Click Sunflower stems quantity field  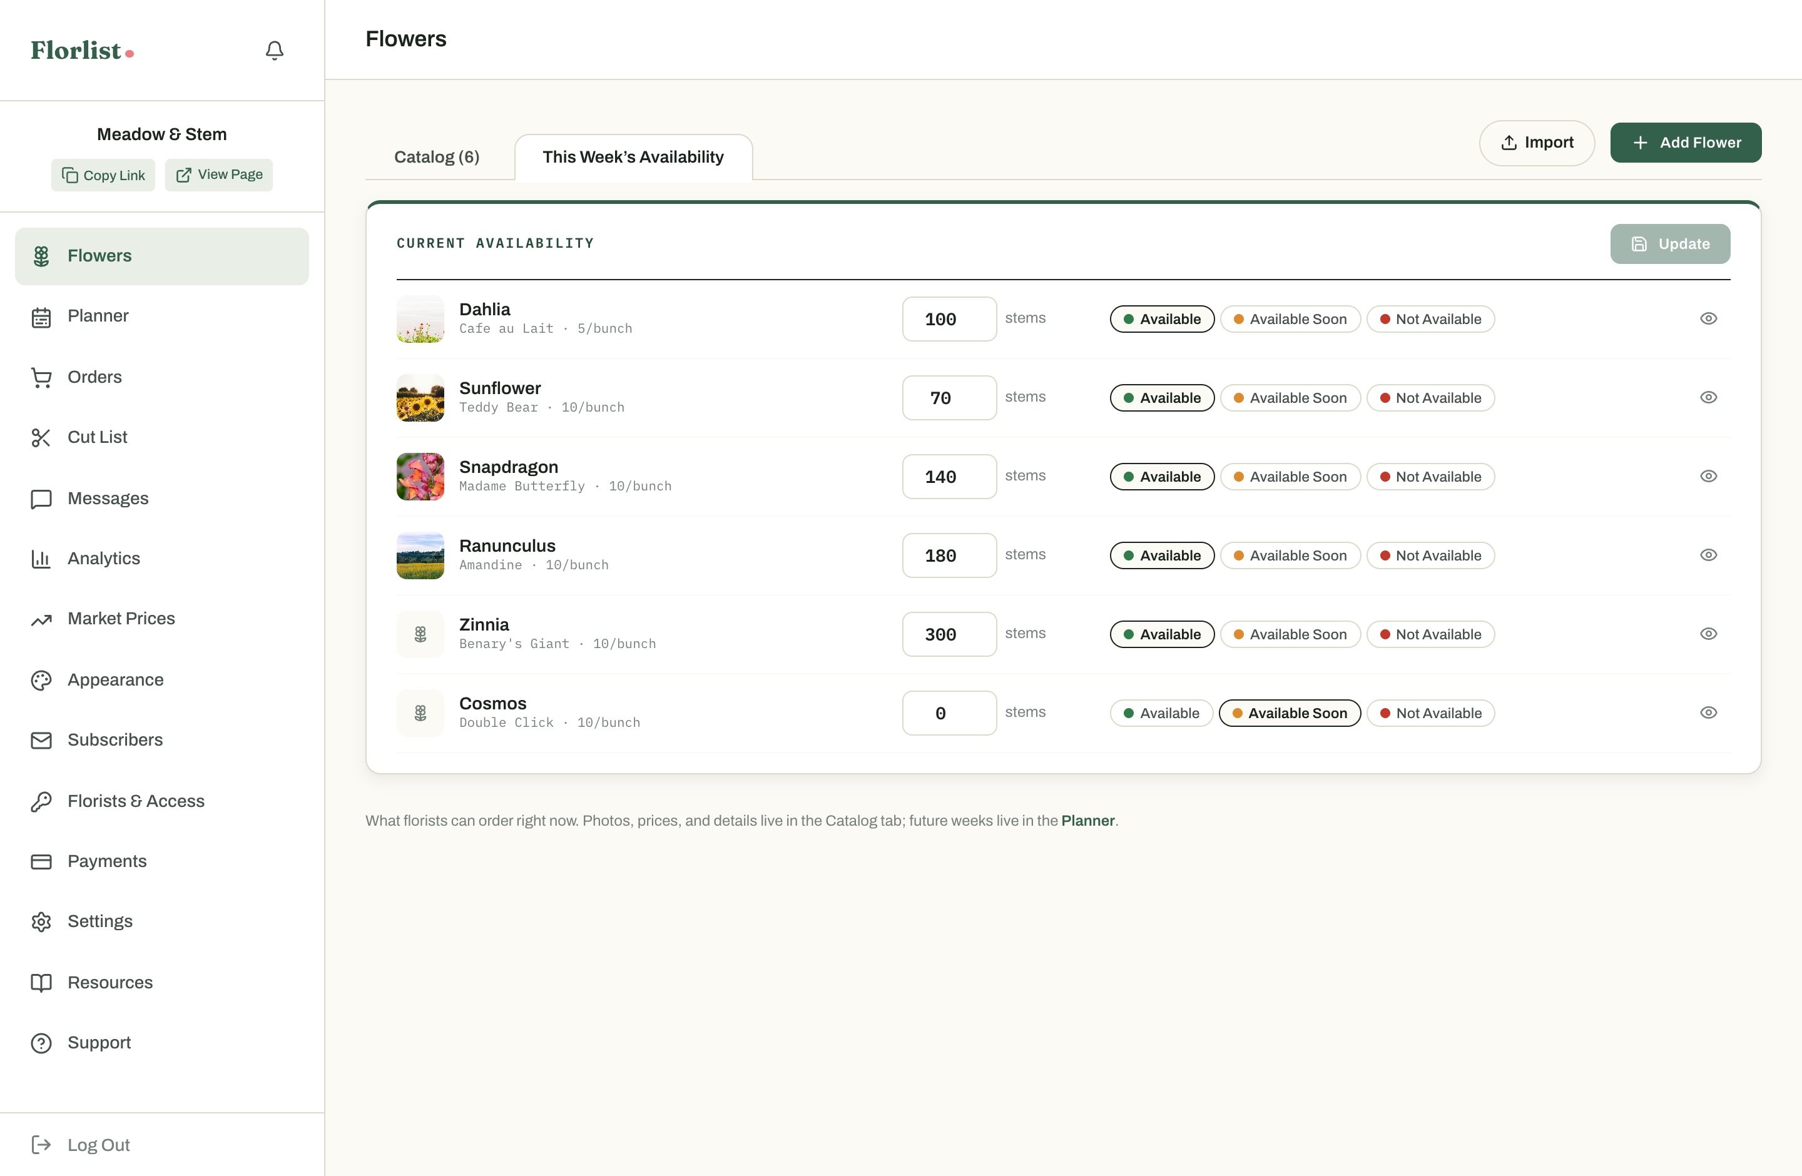949,398
